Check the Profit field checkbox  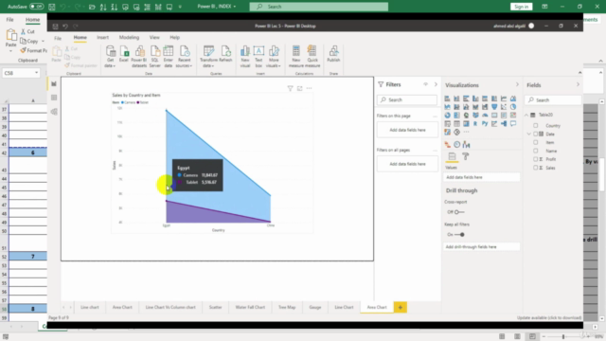[x=536, y=159]
